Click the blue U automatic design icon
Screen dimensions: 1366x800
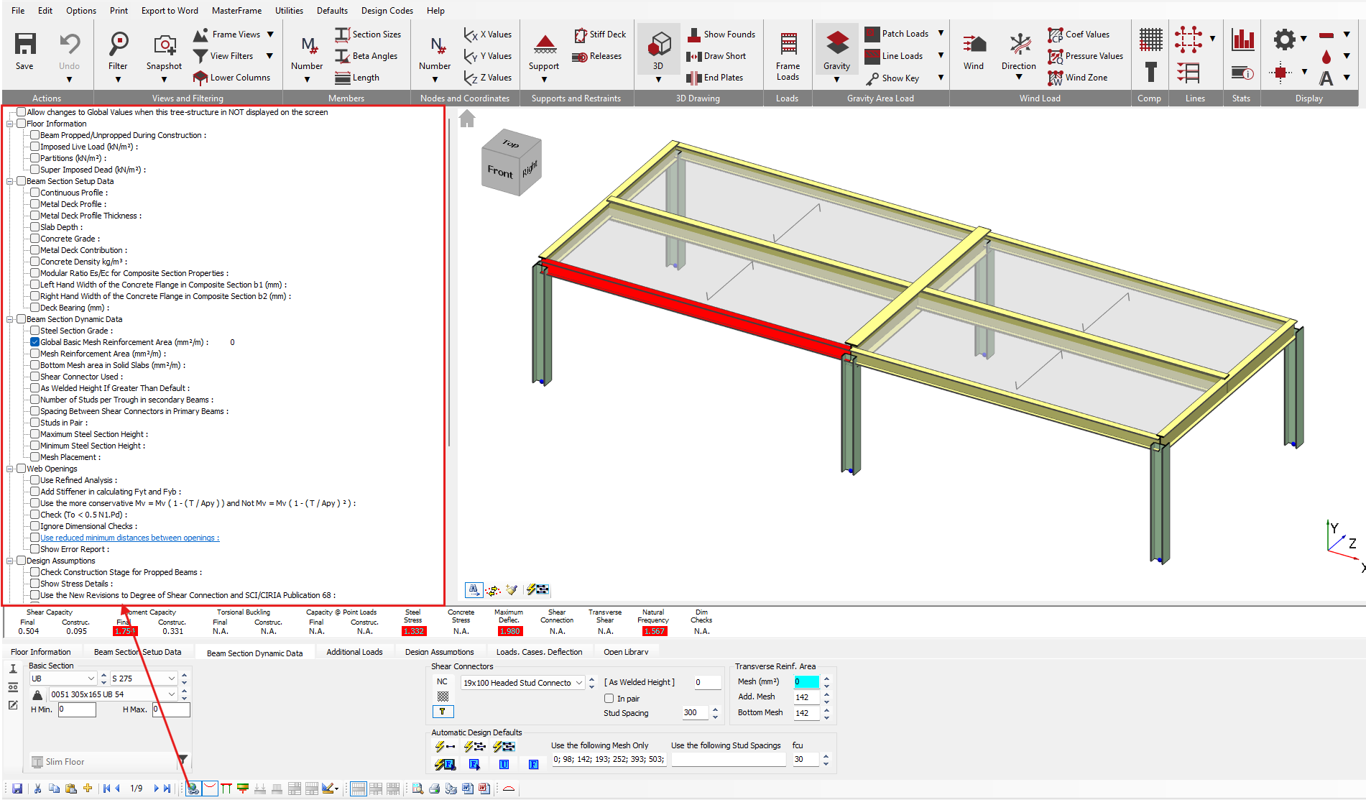pos(504,764)
